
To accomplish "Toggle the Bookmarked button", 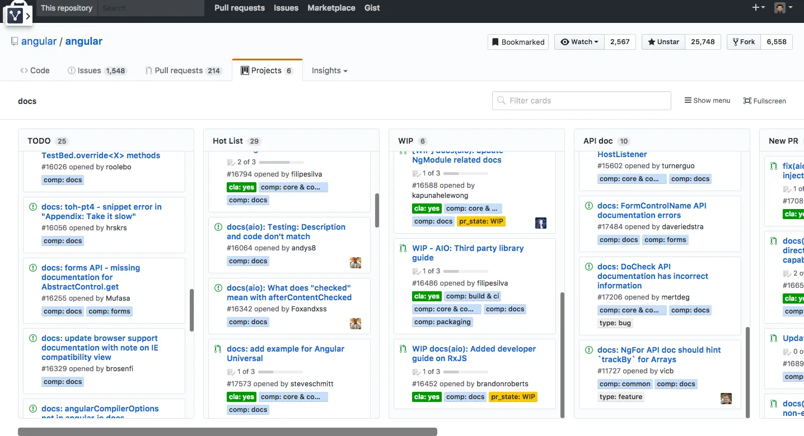I will tap(518, 42).
